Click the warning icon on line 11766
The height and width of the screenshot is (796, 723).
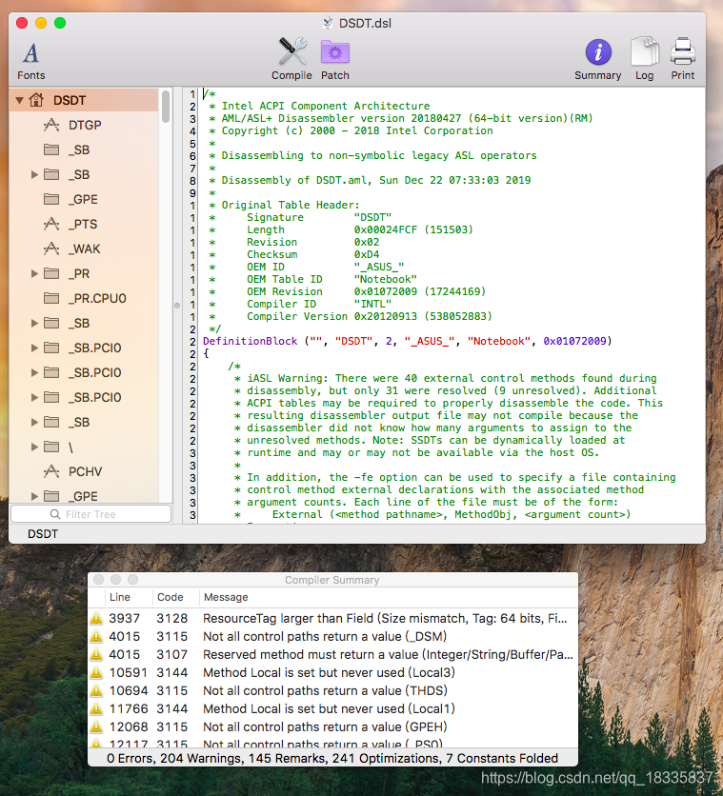96,708
